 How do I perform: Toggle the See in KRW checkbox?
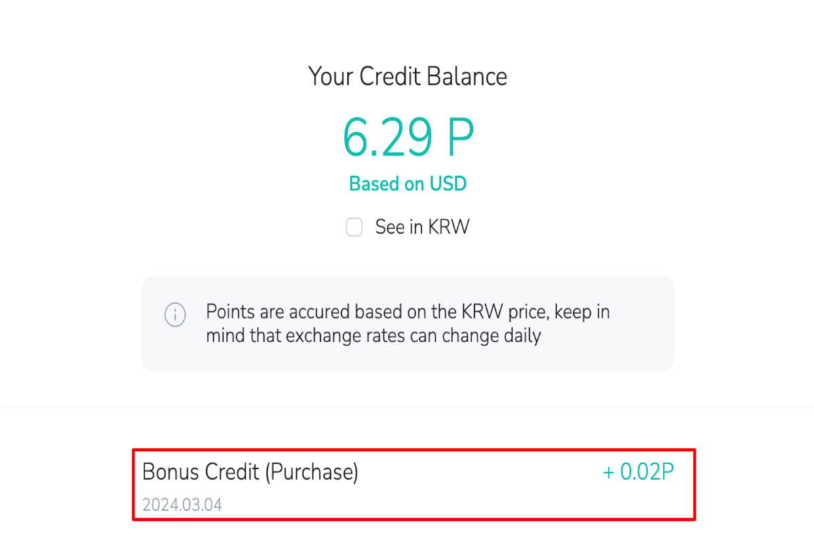pos(354,228)
